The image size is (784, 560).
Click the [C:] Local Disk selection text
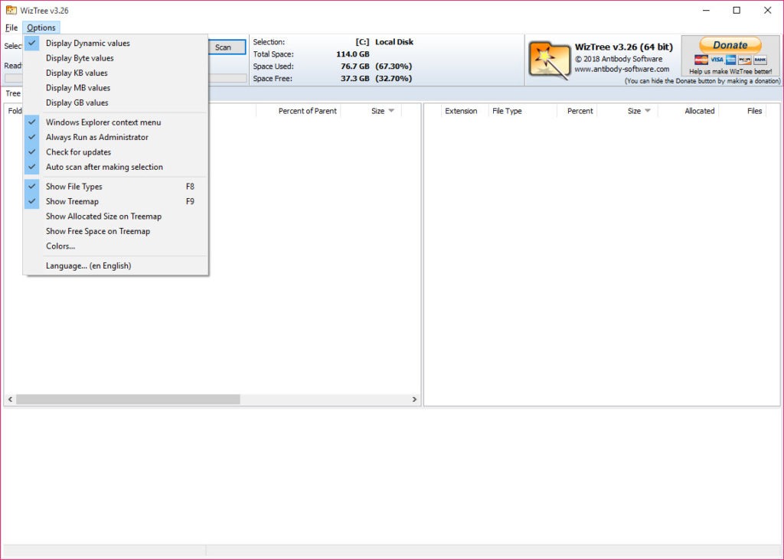[x=384, y=42]
